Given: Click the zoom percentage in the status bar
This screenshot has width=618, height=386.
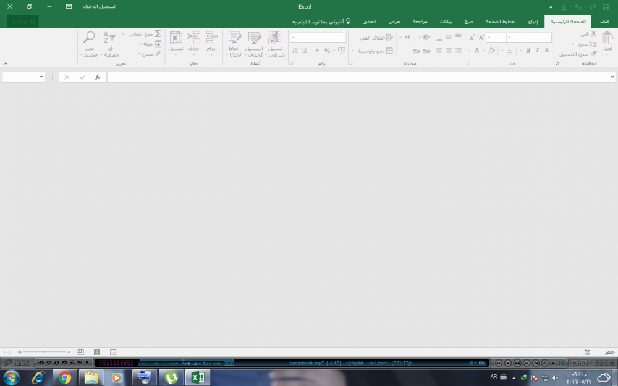Looking at the screenshot, I should tap(7, 352).
